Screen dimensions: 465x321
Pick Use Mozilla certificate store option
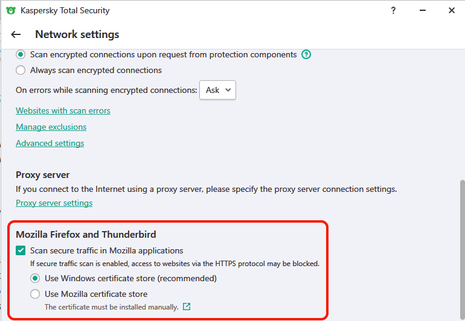point(36,294)
